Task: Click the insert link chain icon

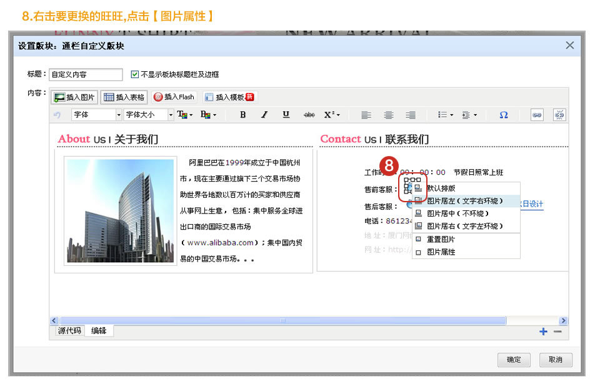Action: tap(537, 115)
